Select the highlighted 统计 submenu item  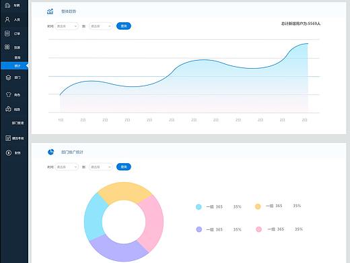tap(14, 65)
